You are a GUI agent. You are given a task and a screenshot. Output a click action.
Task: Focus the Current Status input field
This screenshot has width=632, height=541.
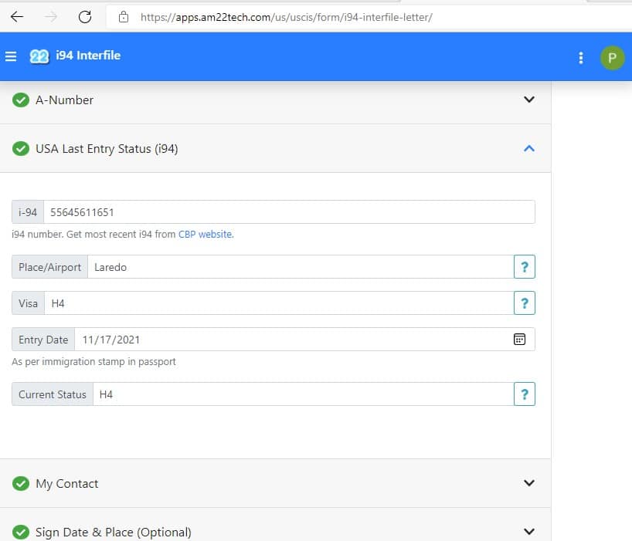[x=302, y=394]
